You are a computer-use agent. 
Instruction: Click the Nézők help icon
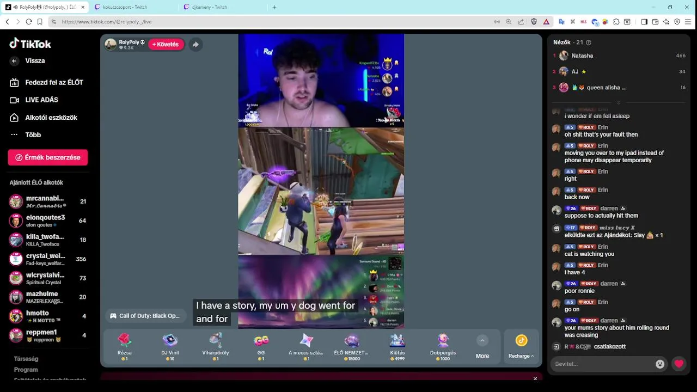588,42
